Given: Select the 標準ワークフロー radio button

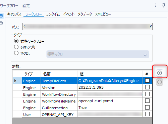Looking at the screenshot, I should [x=16, y=41].
